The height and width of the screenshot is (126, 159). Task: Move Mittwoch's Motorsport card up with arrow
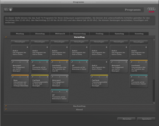[x=60, y=77]
